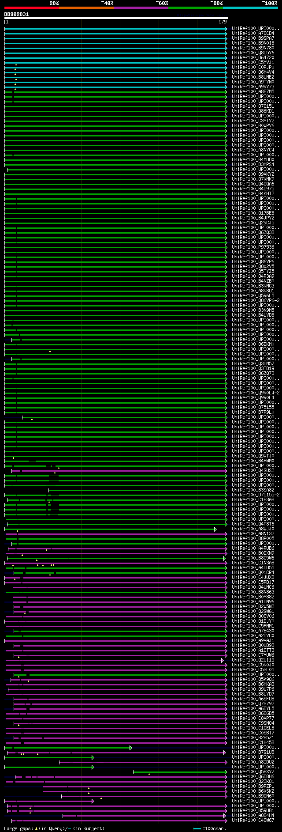This screenshot has width=282, height=832.
Task: Open UniRef100_Q7KMK9 hit
Action: coord(253,179)
